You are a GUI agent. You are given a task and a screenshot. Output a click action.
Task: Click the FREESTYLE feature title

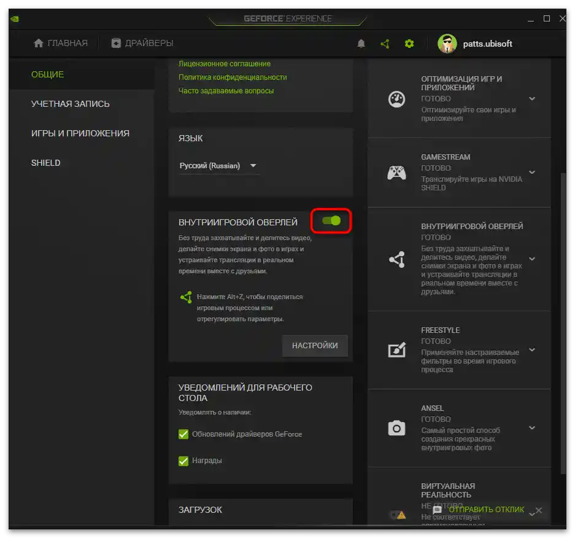(441, 330)
